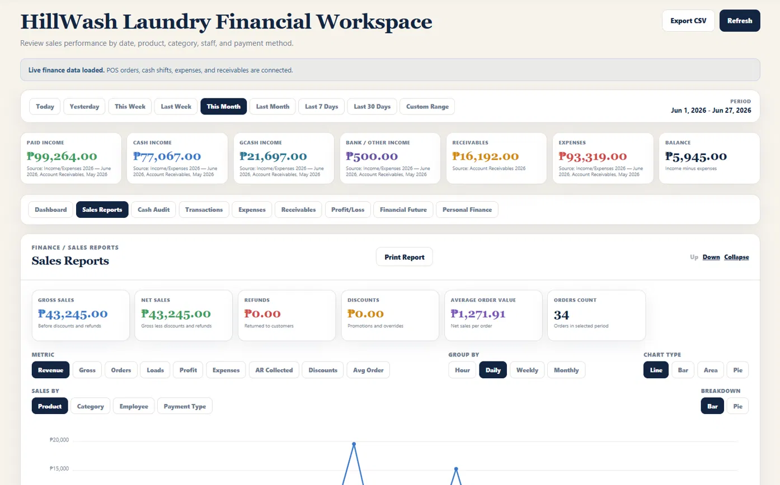Set chart type to Pie
The height and width of the screenshot is (485, 780).
click(x=737, y=370)
